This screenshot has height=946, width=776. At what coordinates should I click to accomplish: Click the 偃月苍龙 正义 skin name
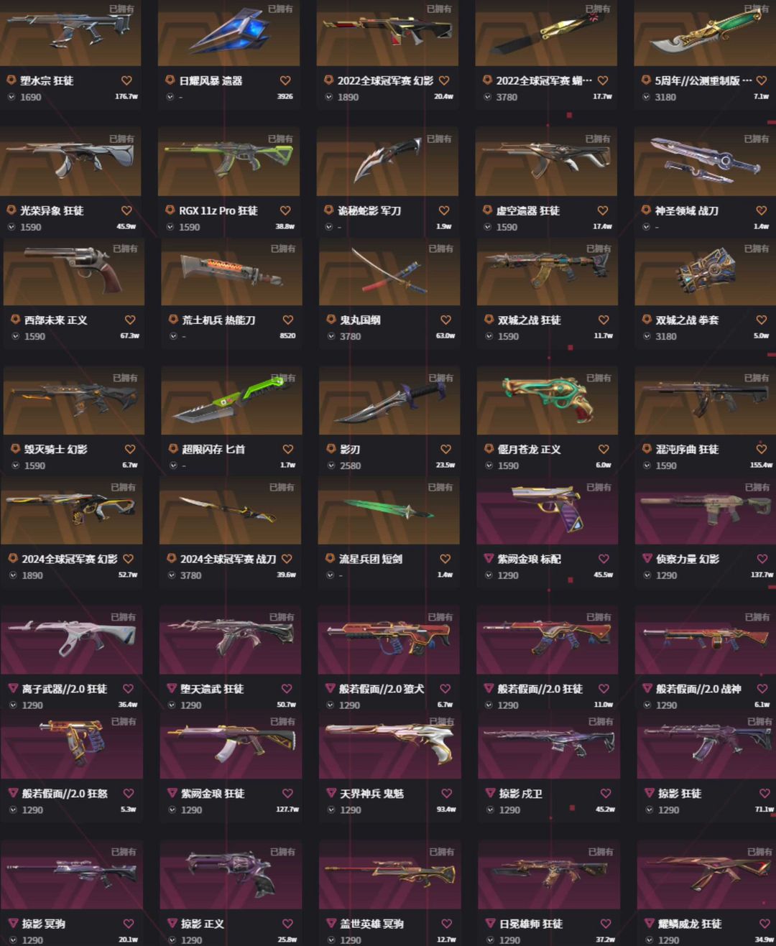(x=529, y=450)
